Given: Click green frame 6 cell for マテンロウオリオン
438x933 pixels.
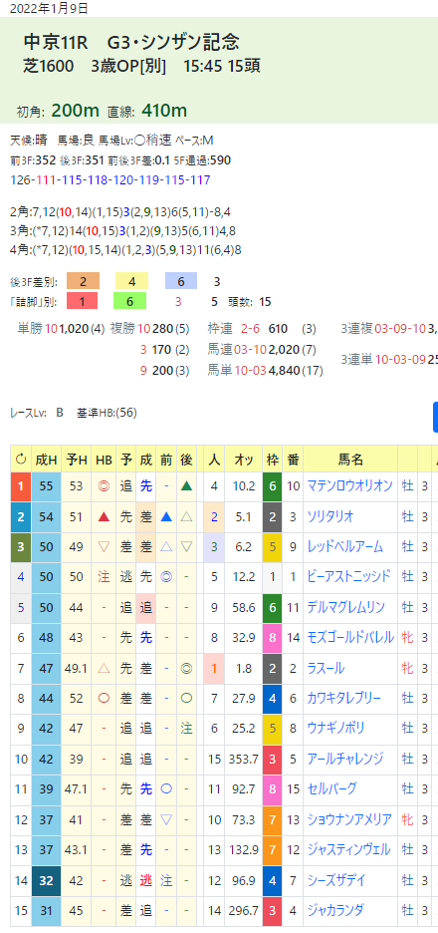Looking at the screenshot, I should (272, 486).
